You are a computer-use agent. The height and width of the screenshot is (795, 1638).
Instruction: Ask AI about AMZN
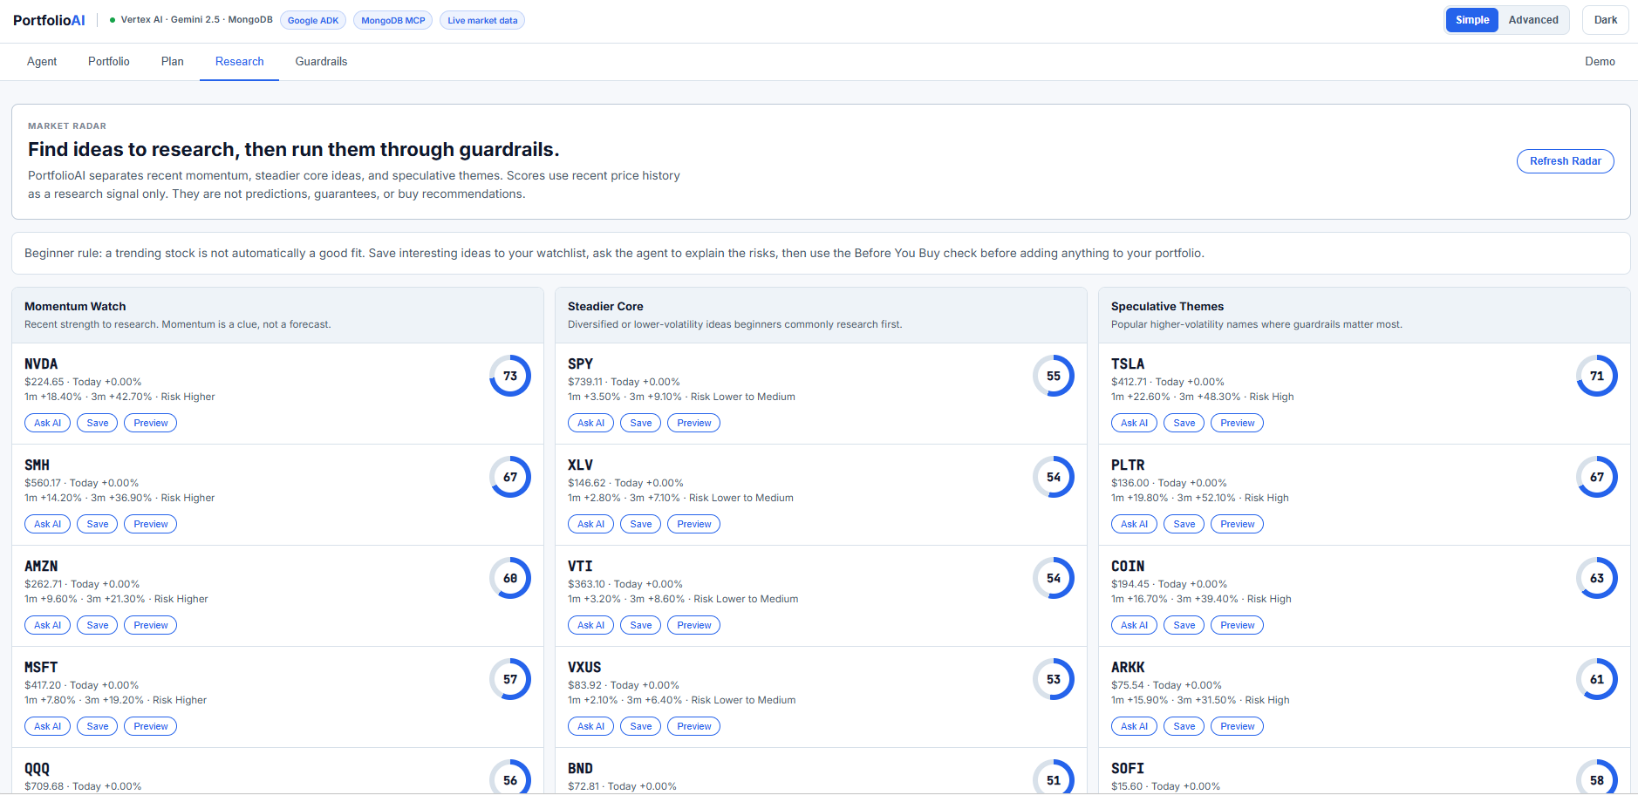48,625
